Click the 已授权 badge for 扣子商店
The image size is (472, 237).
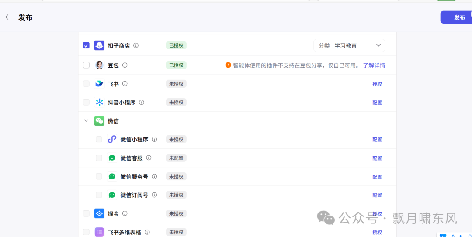click(176, 45)
